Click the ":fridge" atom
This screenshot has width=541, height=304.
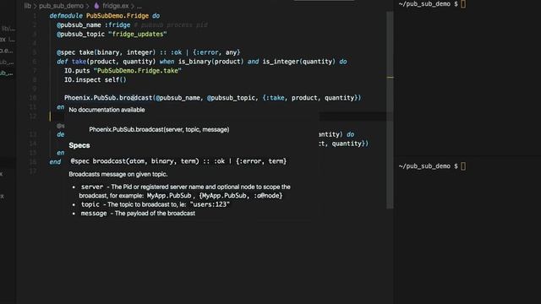pyautogui.click(x=117, y=25)
